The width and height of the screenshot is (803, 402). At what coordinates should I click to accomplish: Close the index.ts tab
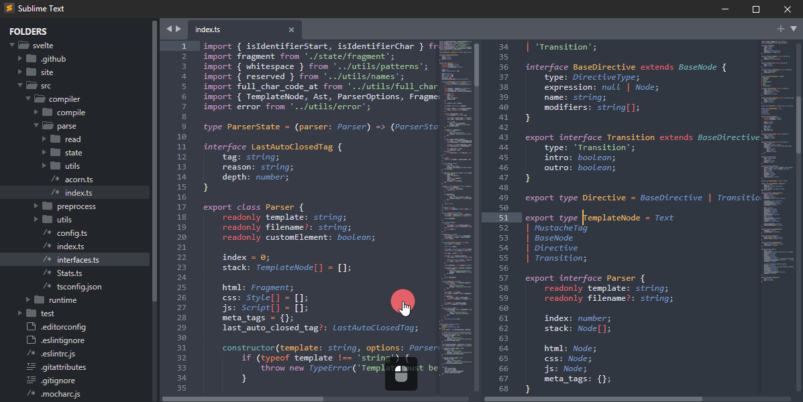point(291,29)
